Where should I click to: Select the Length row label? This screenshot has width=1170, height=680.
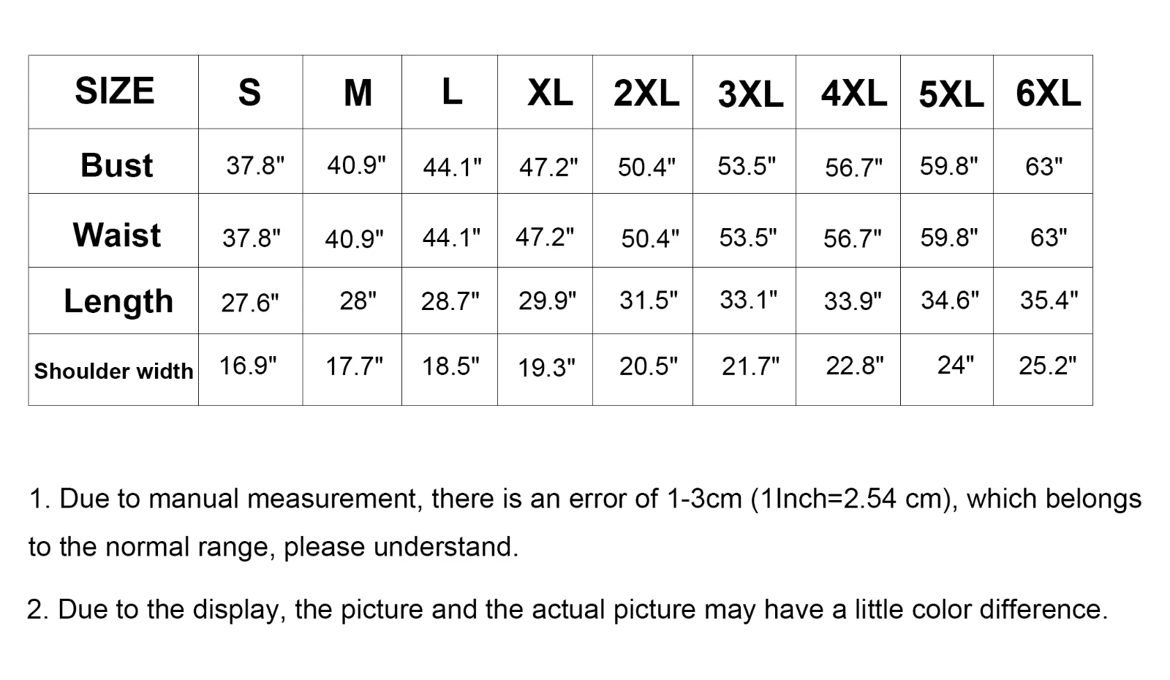(118, 301)
